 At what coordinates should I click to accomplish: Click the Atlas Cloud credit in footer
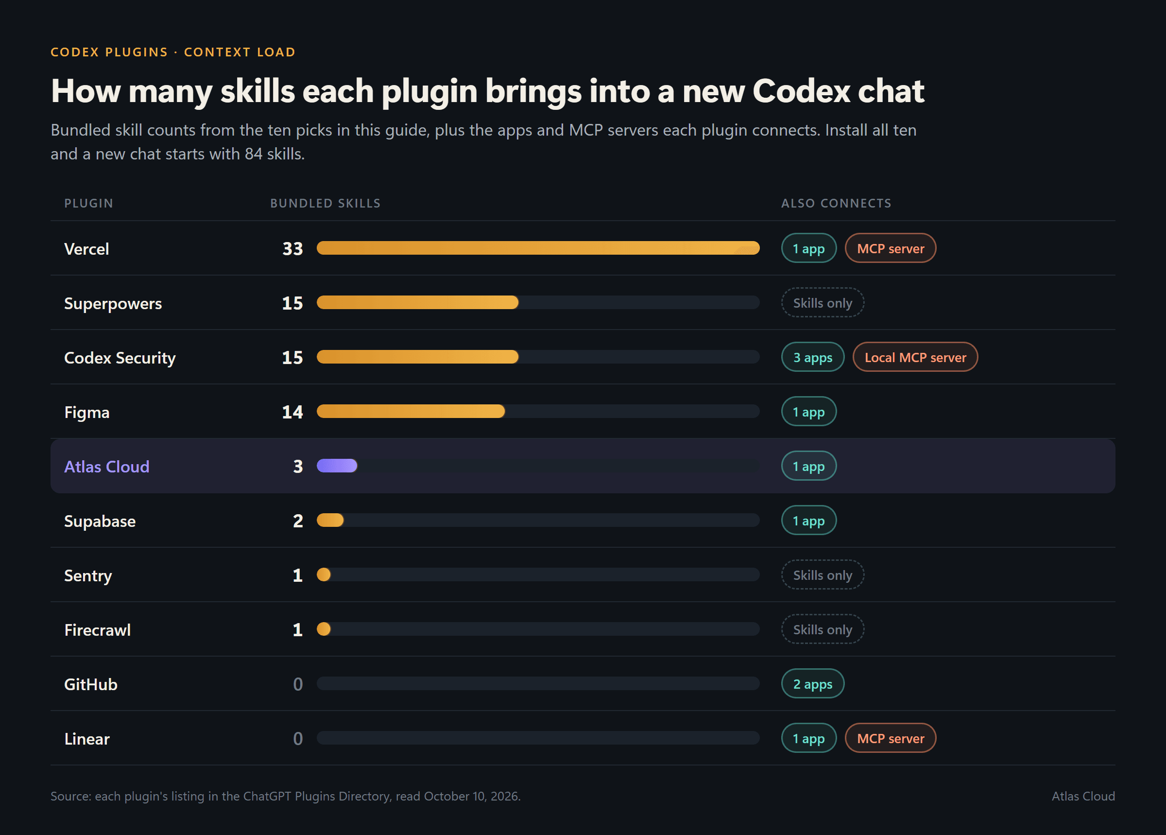1083,796
